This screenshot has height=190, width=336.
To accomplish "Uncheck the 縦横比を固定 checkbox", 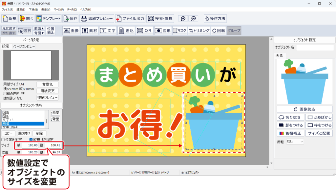I will 31,140.
